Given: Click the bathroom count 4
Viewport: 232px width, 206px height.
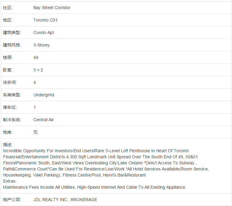Looking at the screenshot, I should (x=35, y=82).
